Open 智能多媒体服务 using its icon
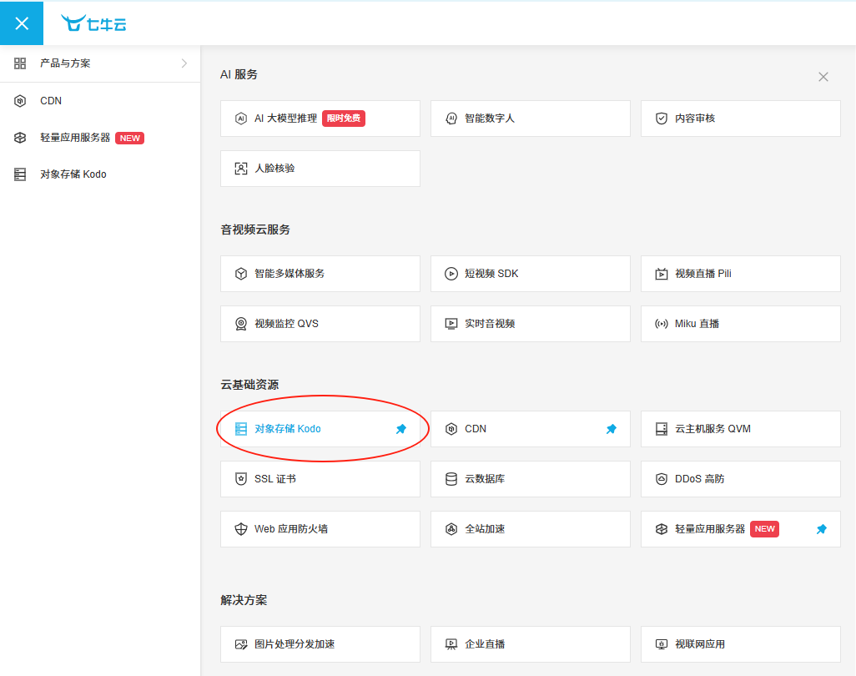856x676 pixels. [x=241, y=273]
